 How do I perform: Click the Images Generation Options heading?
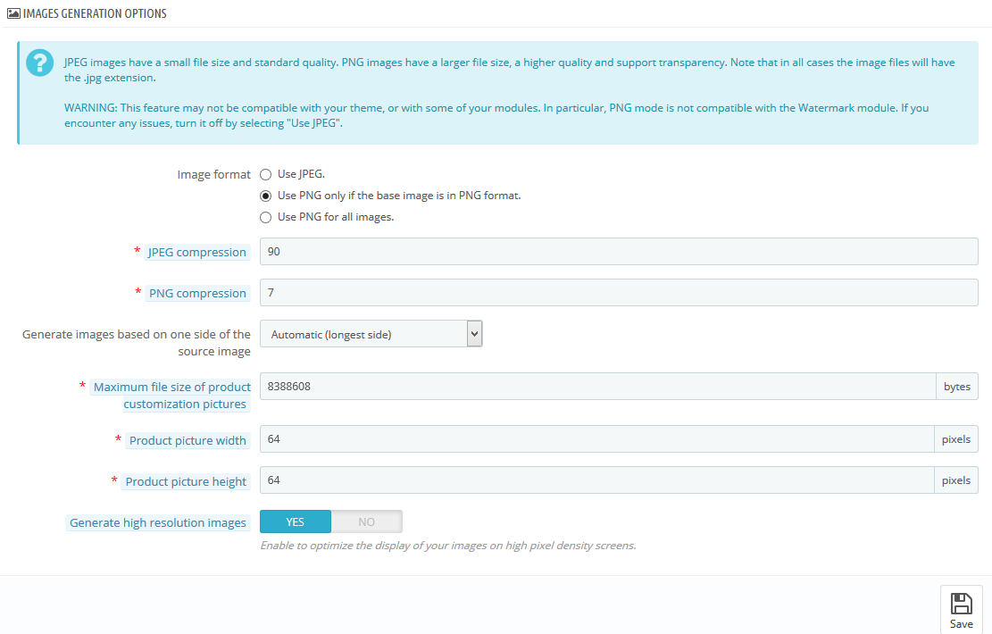click(95, 13)
